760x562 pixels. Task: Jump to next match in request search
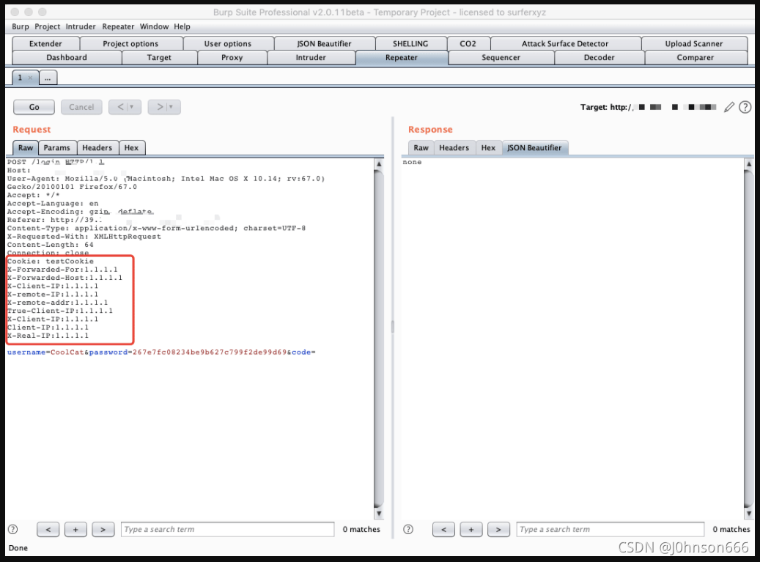coord(103,529)
